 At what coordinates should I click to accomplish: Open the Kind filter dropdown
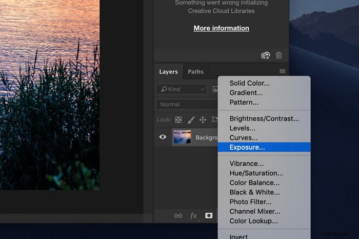click(182, 89)
